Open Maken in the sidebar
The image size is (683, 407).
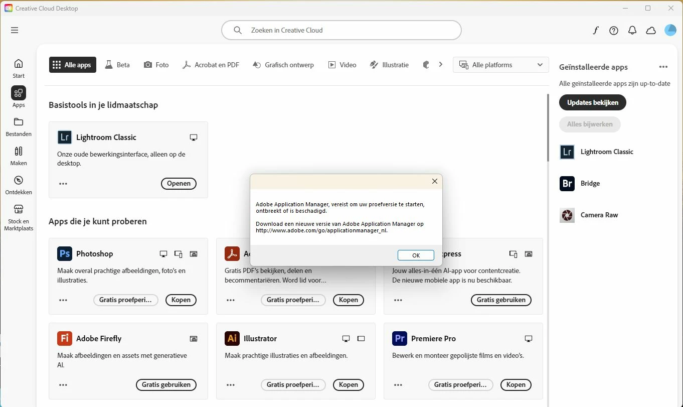[19, 156]
